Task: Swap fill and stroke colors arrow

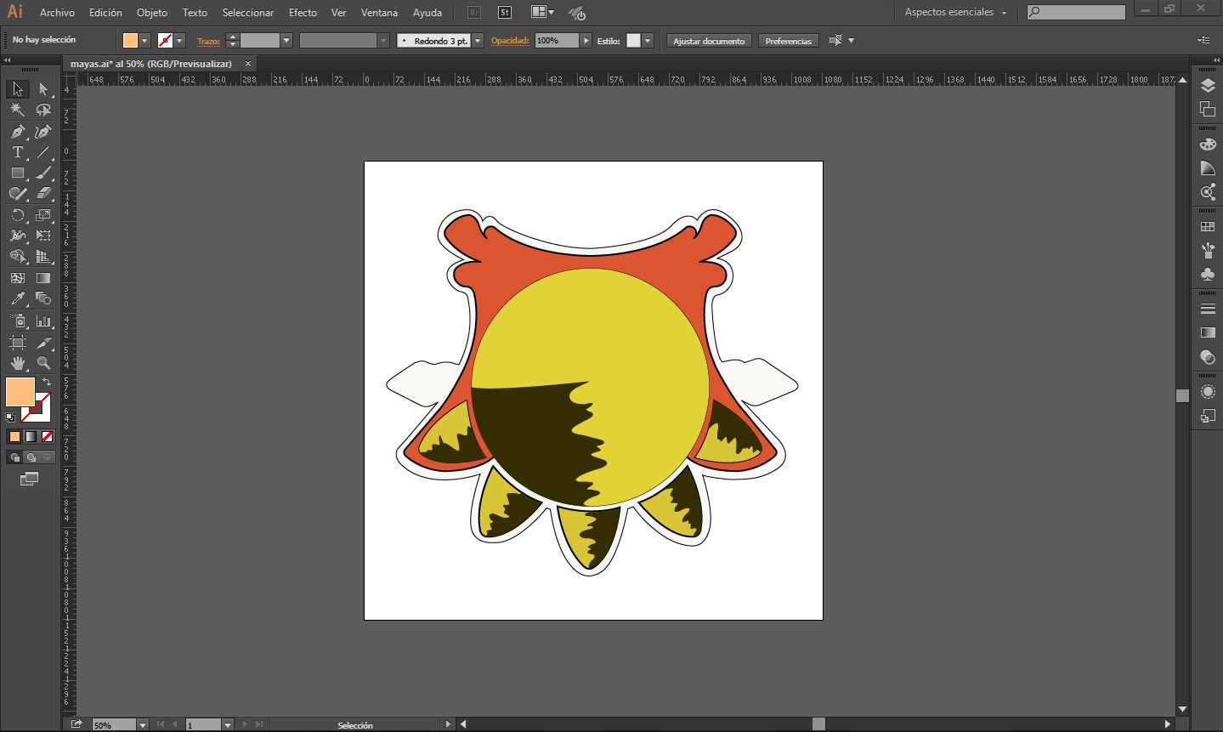Action: (47, 382)
